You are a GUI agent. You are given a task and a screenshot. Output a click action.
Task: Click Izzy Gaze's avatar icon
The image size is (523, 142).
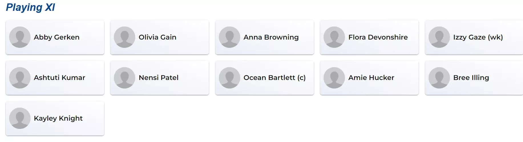(x=439, y=37)
